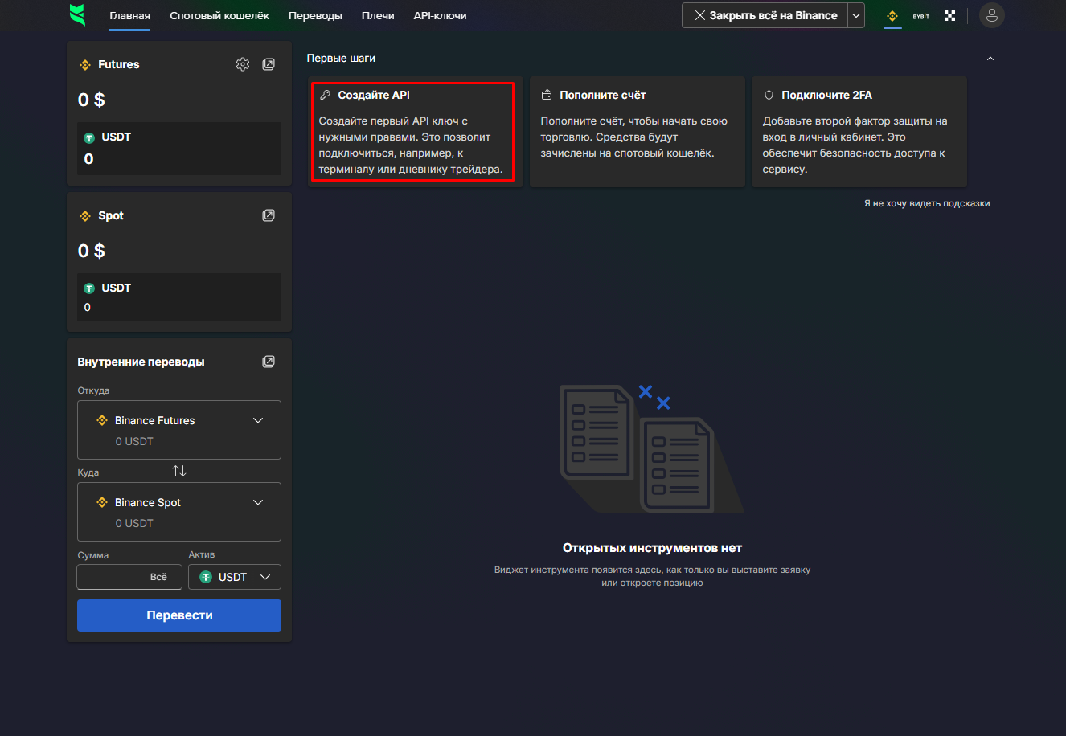Open Futures widget in a new window

[269, 64]
